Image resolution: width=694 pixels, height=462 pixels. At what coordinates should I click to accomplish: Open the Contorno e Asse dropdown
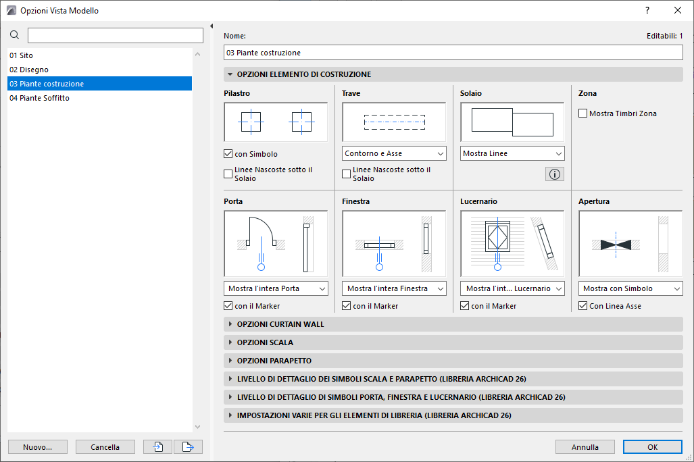pos(393,153)
